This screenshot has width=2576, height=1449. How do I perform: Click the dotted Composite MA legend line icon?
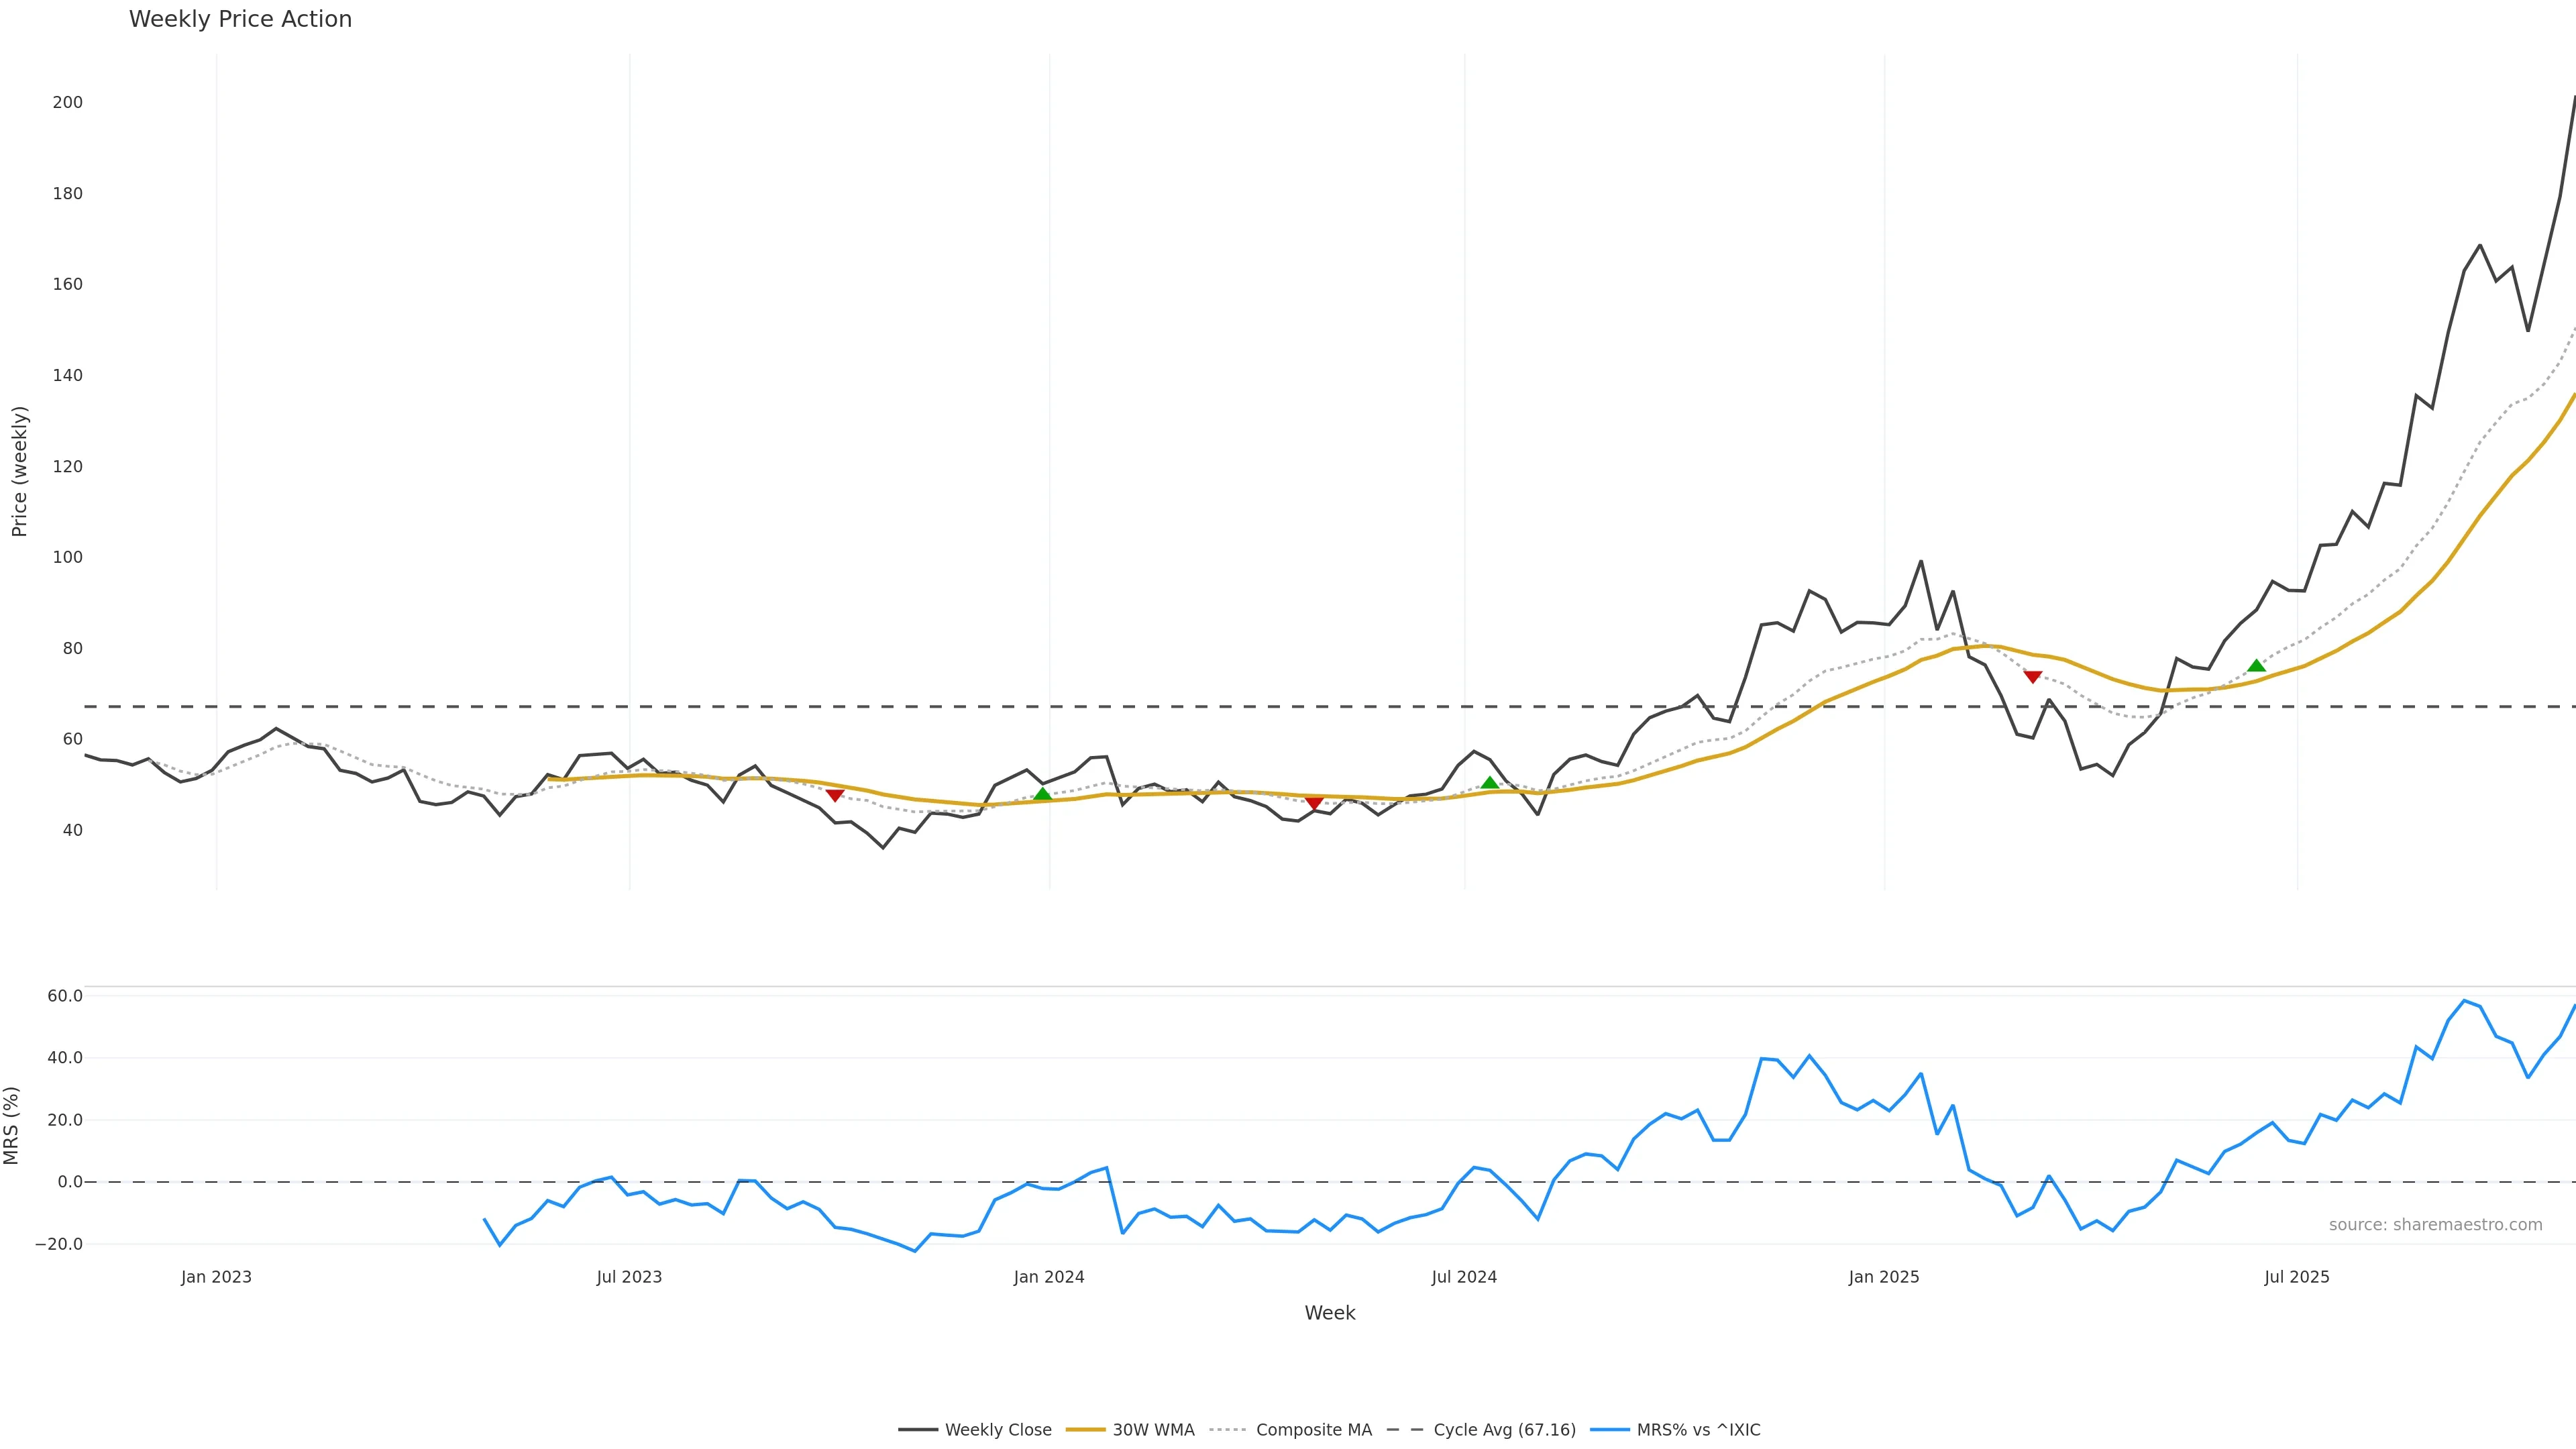click(1227, 1430)
